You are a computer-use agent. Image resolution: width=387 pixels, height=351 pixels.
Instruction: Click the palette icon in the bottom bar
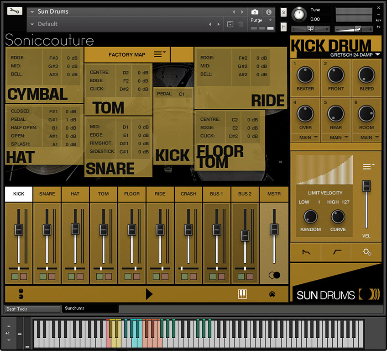[x=272, y=294]
